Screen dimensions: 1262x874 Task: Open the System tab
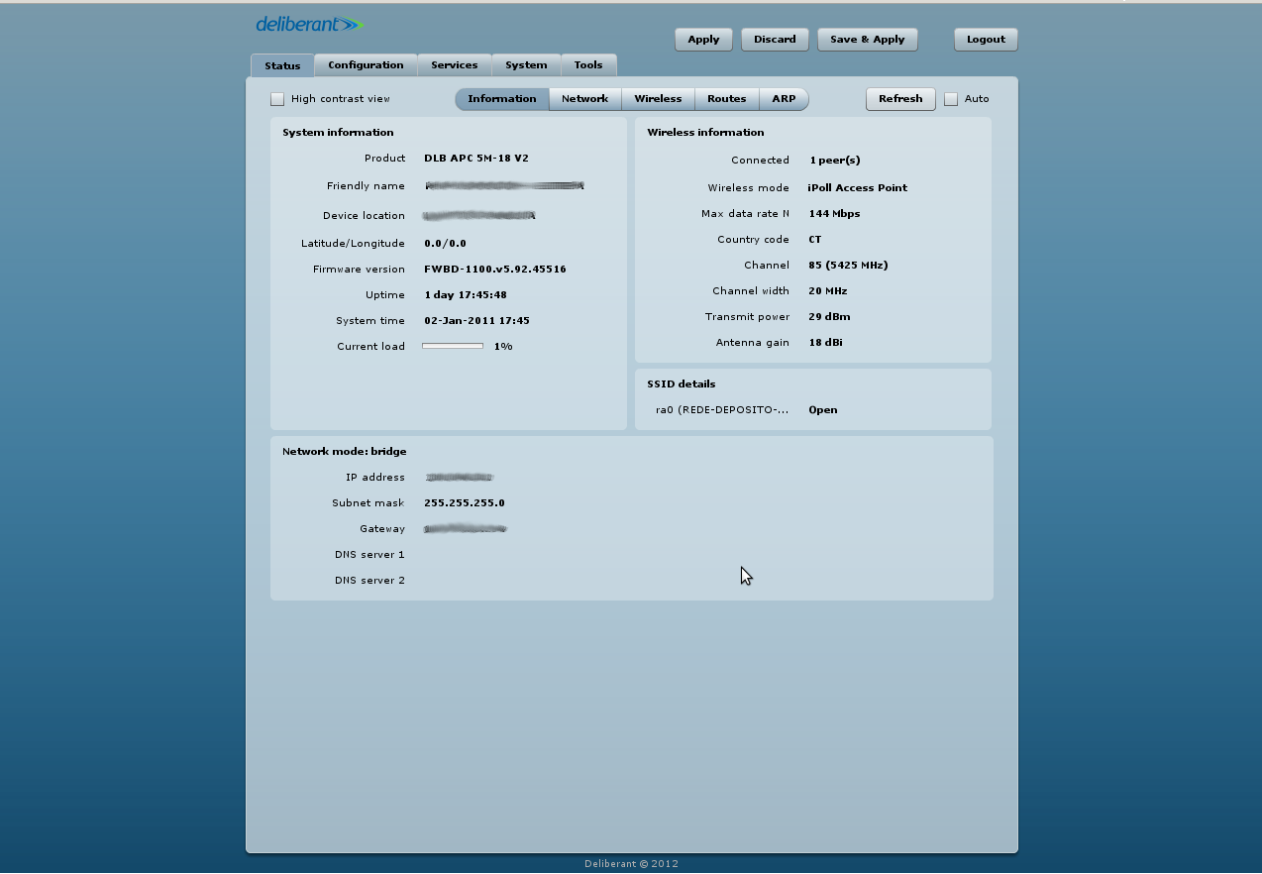click(x=526, y=65)
